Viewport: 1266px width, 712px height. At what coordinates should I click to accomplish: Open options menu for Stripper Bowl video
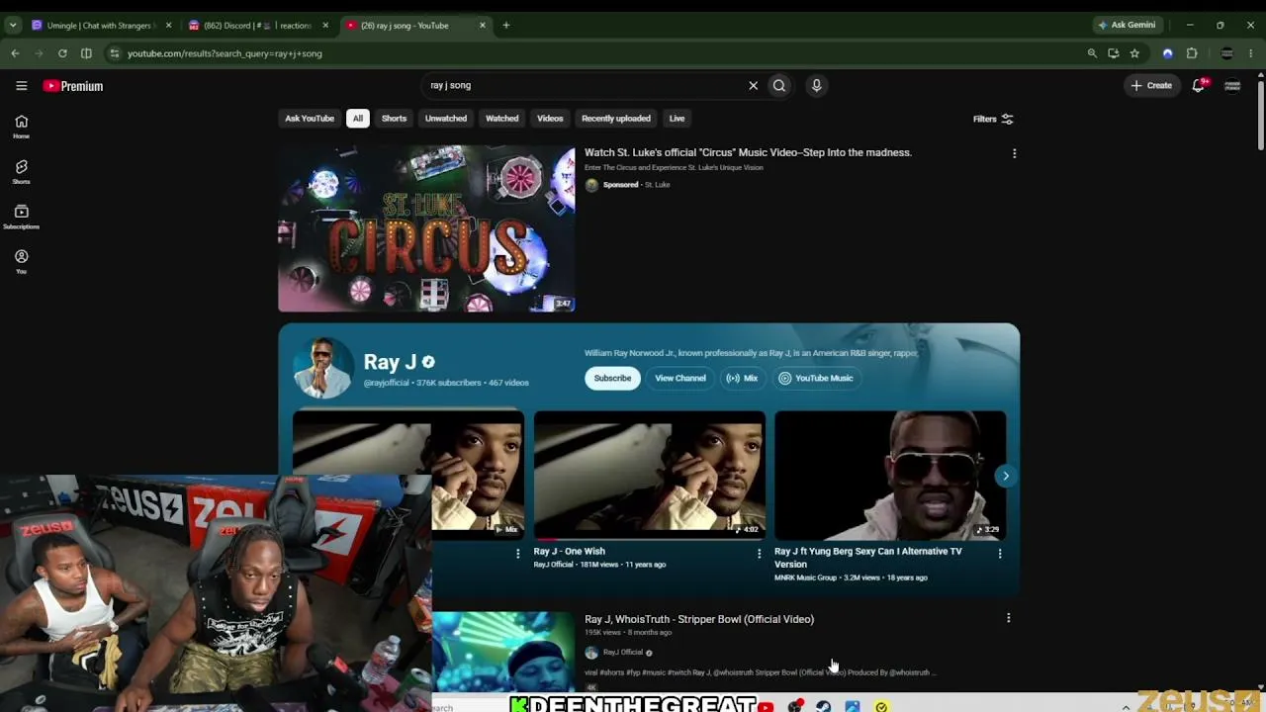pyautogui.click(x=1008, y=619)
